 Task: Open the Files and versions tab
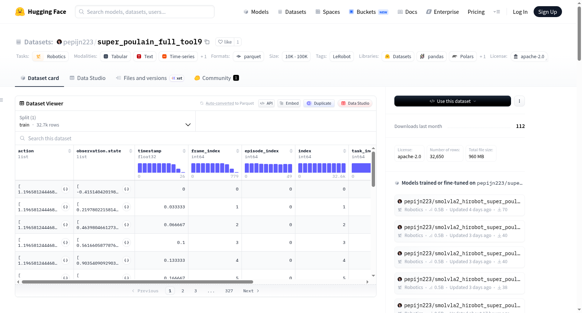pos(150,78)
